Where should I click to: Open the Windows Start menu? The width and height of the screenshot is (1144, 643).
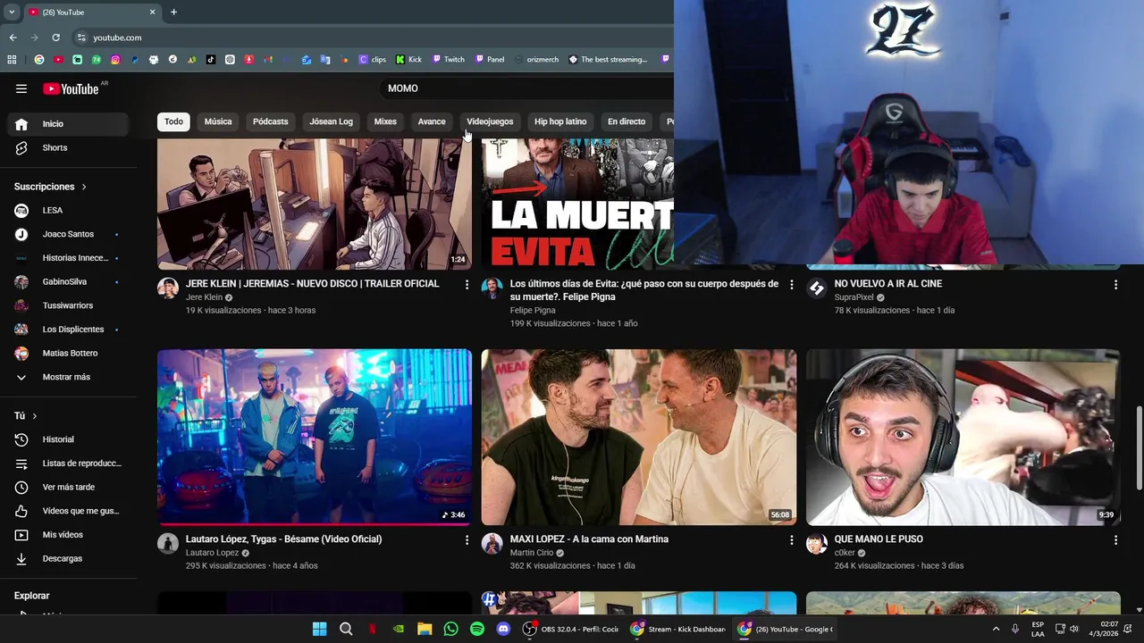tap(319, 629)
